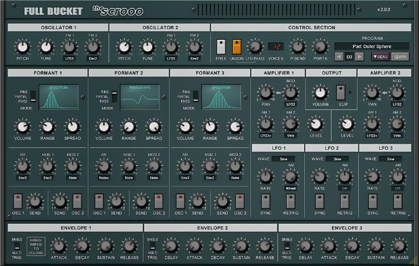Toggle LFO 2 RETRIG switch

[x=345, y=201]
